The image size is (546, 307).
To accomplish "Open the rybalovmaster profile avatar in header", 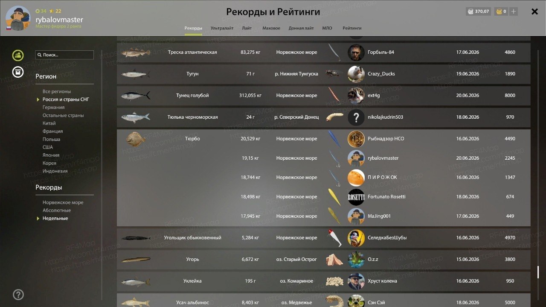I will 18,19.
